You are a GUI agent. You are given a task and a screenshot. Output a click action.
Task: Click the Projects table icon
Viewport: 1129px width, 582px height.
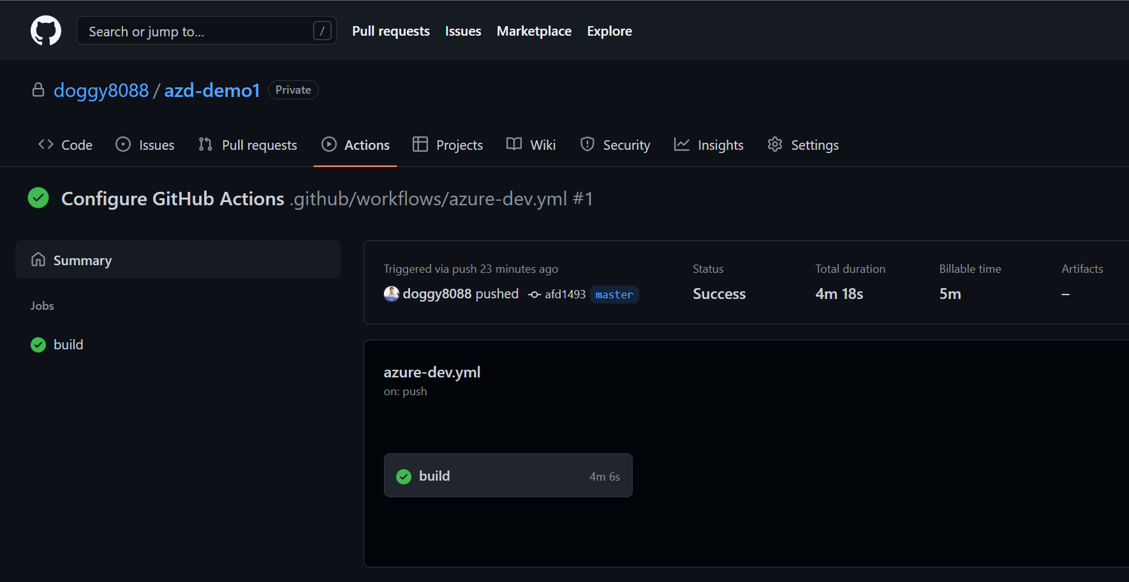[x=420, y=145]
